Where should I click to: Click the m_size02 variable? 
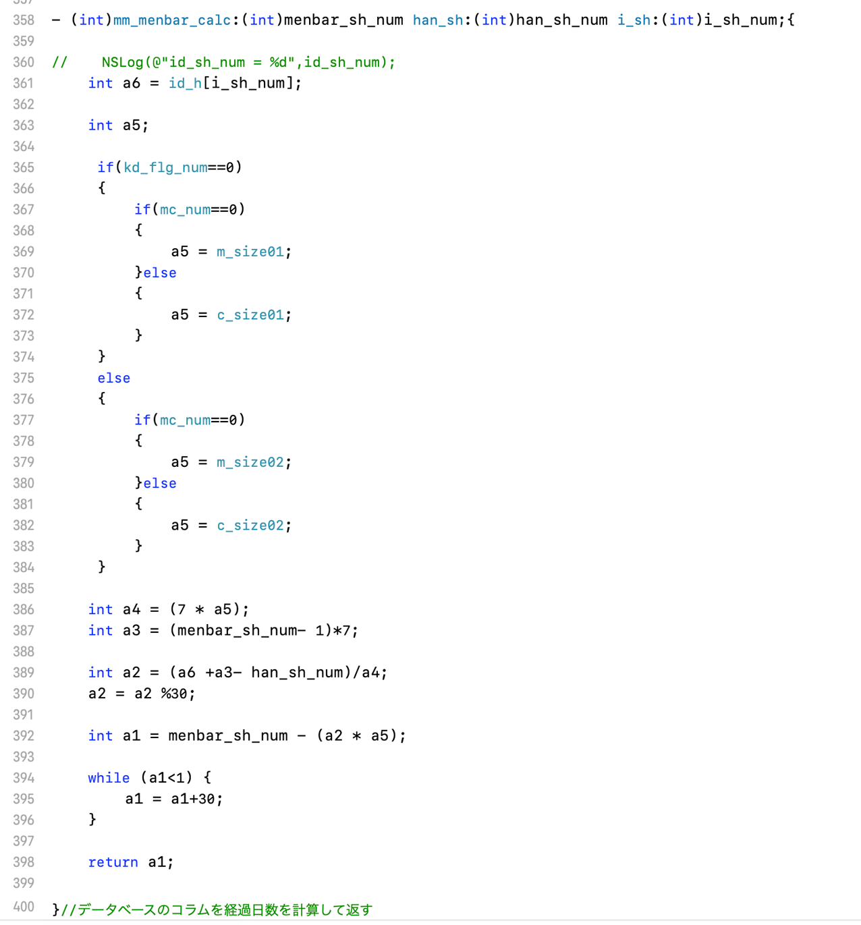point(250,462)
